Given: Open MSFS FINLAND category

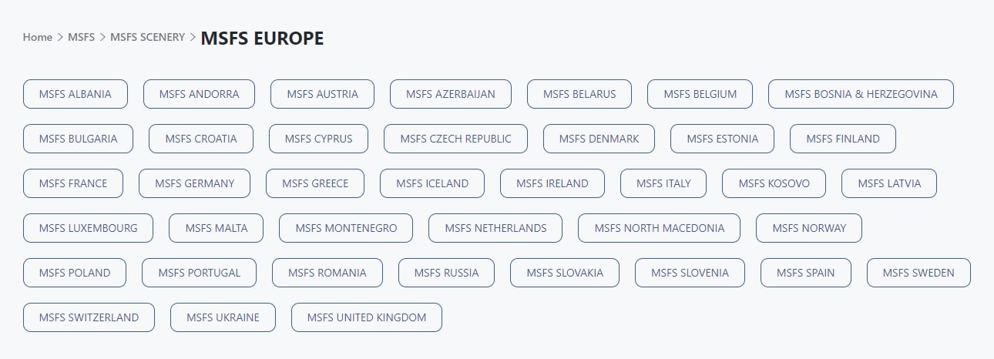Looking at the screenshot, I should (x=842, y=139).
